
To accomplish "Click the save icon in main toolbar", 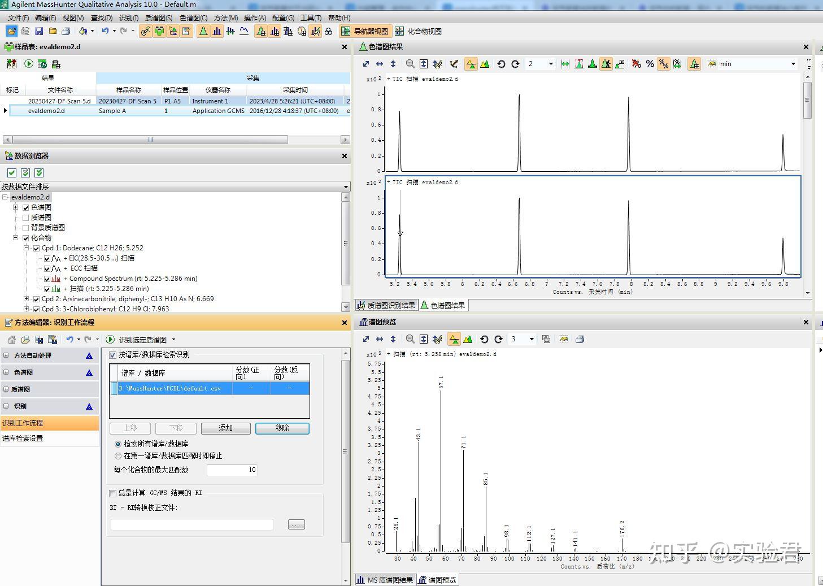I will (x=39, y=32).
